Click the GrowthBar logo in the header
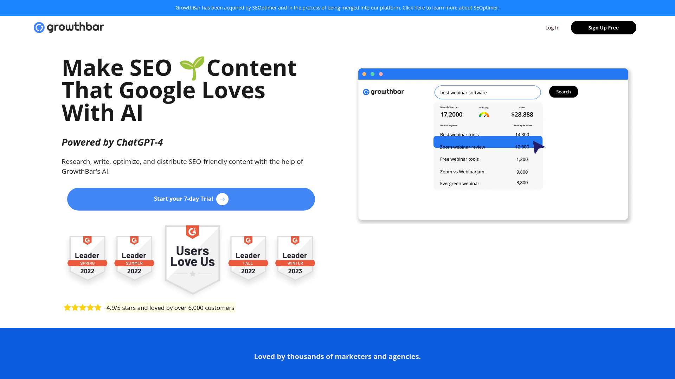The width and height of the screenshot is (675, 379). (x=69, y=27)
